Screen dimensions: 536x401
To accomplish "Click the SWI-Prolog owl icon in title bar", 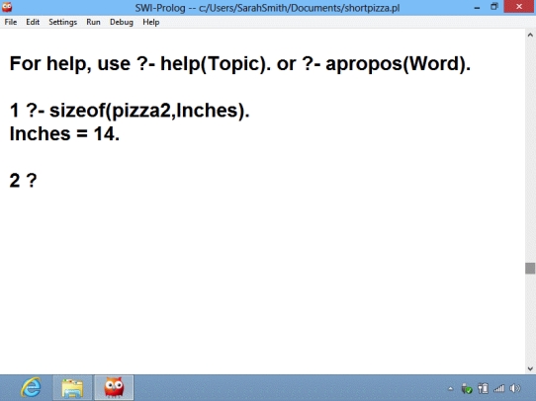I will [x=7, y=7].
